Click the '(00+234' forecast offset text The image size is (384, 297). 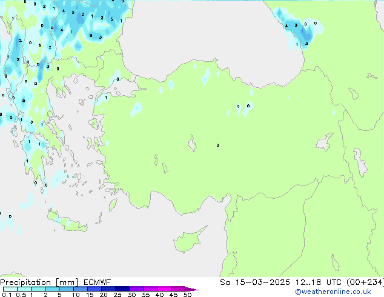(x=365, y=282)
